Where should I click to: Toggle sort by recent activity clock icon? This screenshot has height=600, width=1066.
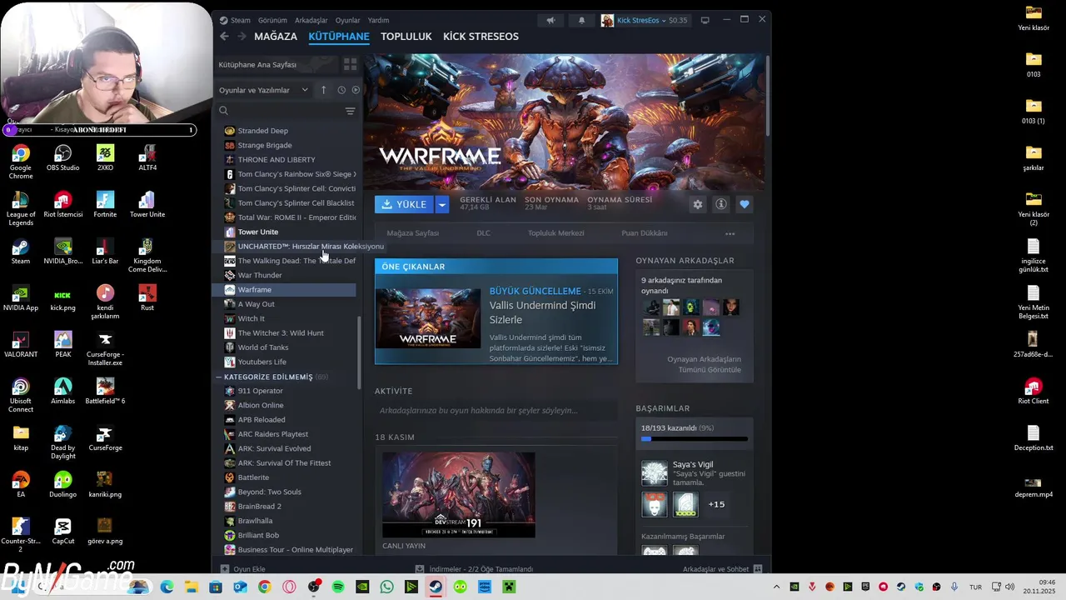click(341, 90)
